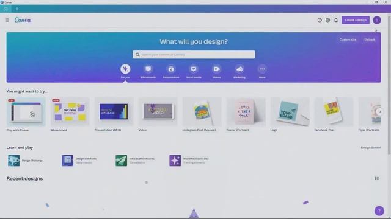Viewport: 391px width, 219px height.
Task: Click Upload button in banner
Action: [369, 40]
